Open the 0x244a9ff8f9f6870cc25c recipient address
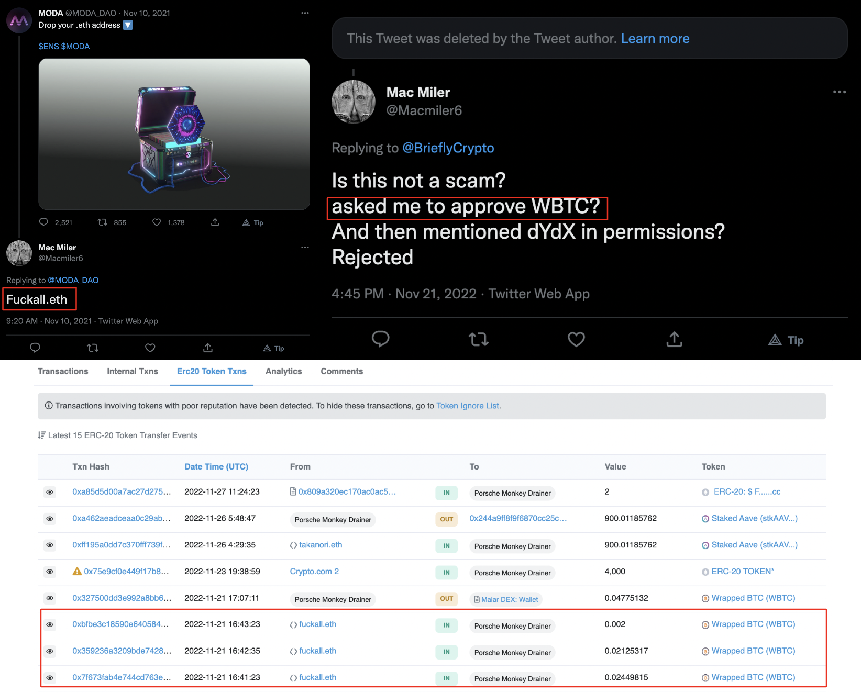861x693 pixels. point(518,518)
